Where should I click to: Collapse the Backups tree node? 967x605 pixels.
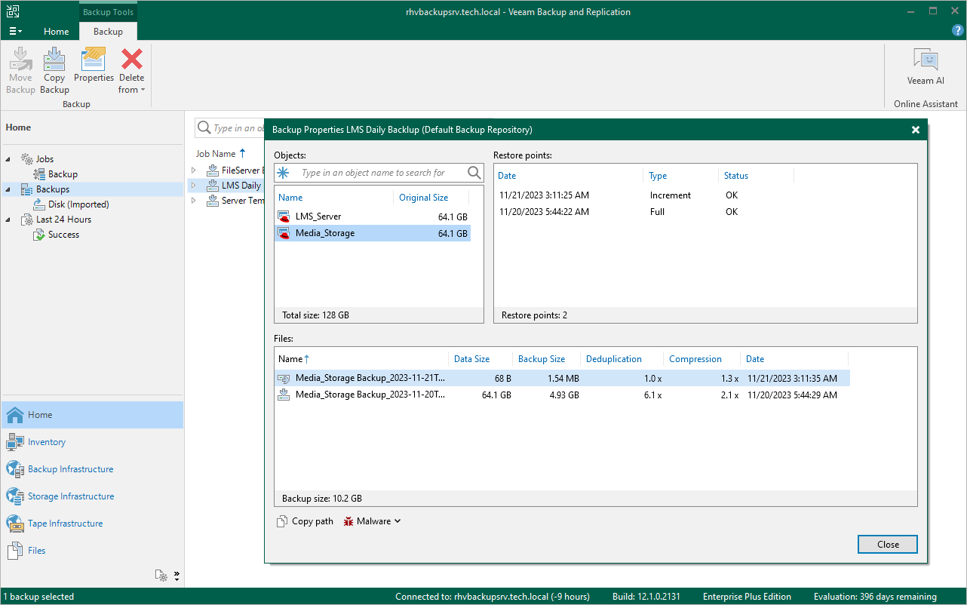click(8, 189)
